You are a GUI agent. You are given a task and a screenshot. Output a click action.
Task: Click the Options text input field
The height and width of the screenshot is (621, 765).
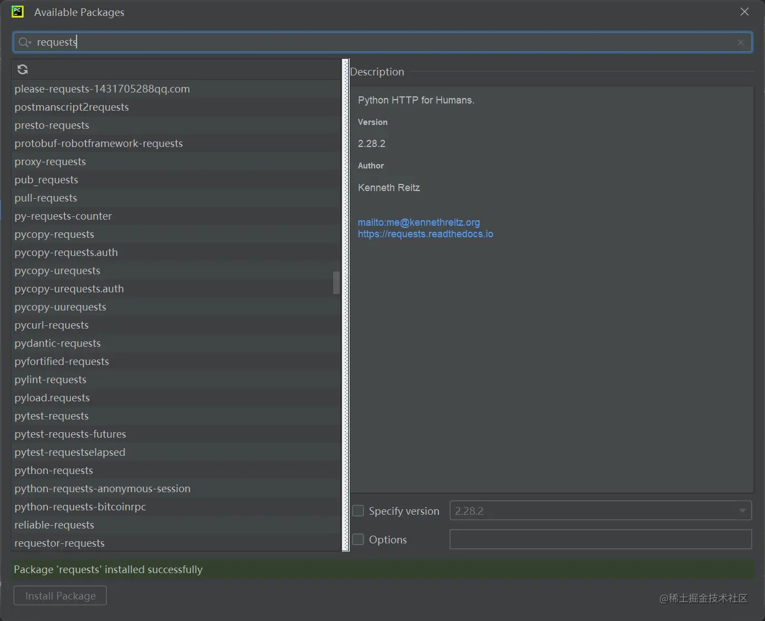(600, 540)
